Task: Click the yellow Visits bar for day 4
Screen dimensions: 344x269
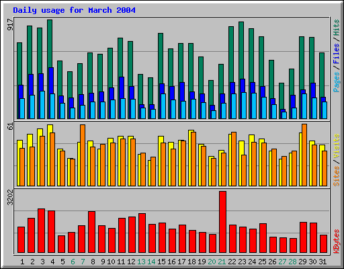Action: click(x=48, y=155)
